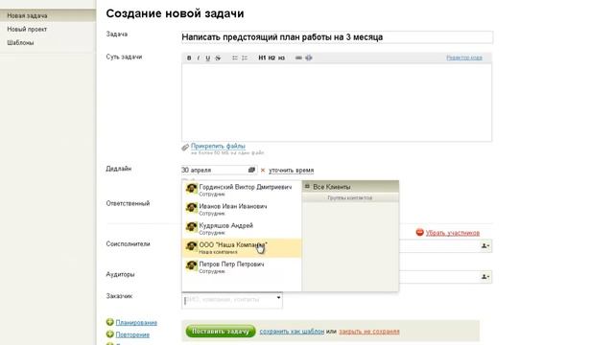This screenshot has width=614, height=345.
Task: Toggle bold formatting in the task editor
Action: [x=189, y=57]
